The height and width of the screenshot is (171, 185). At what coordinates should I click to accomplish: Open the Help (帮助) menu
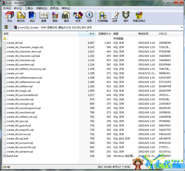[x=66, y=8]
